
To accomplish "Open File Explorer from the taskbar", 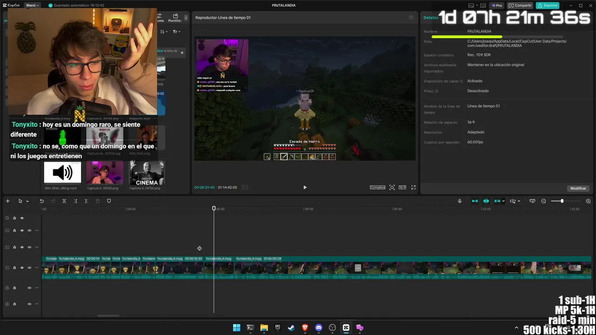I will coord(264,328).
